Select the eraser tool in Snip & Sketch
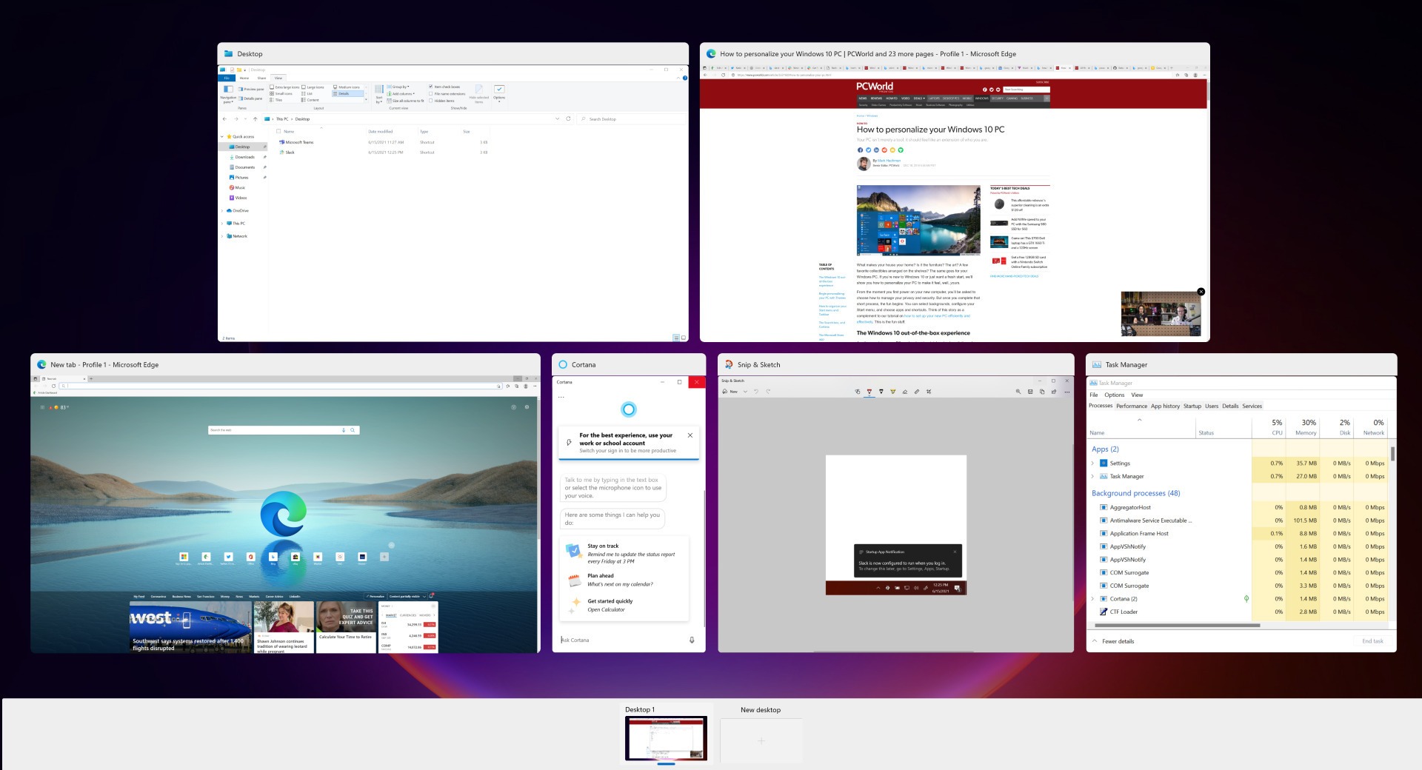Image resolution: width=1422 pixels, height=770 pixels. tap(905, 392)
